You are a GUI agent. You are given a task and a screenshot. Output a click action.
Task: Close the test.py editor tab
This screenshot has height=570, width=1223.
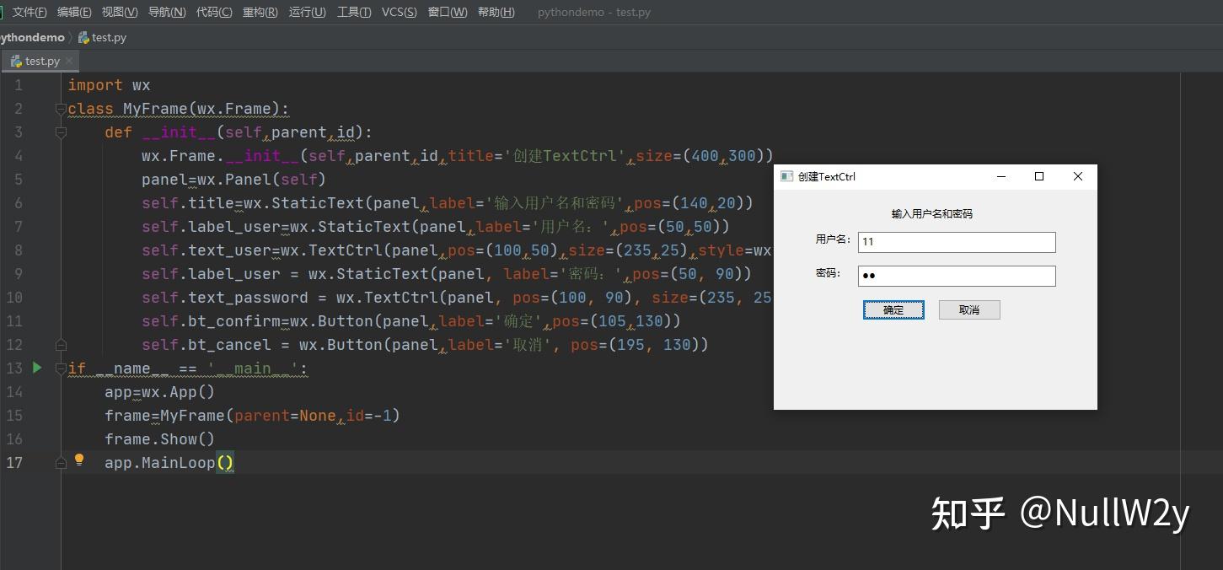[x=69, y=61]
